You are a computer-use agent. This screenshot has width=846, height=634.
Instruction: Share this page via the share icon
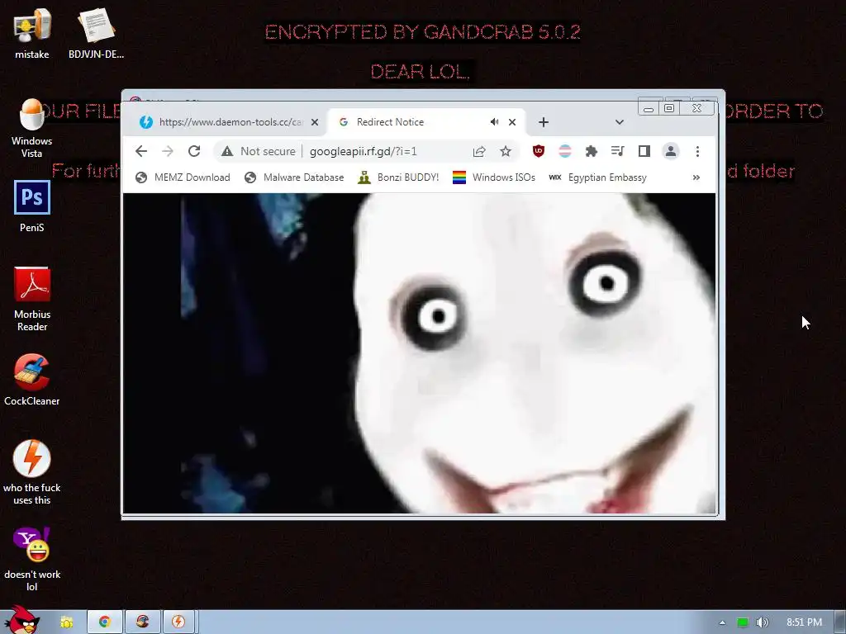pyautogui.click(x=479, y=152)
